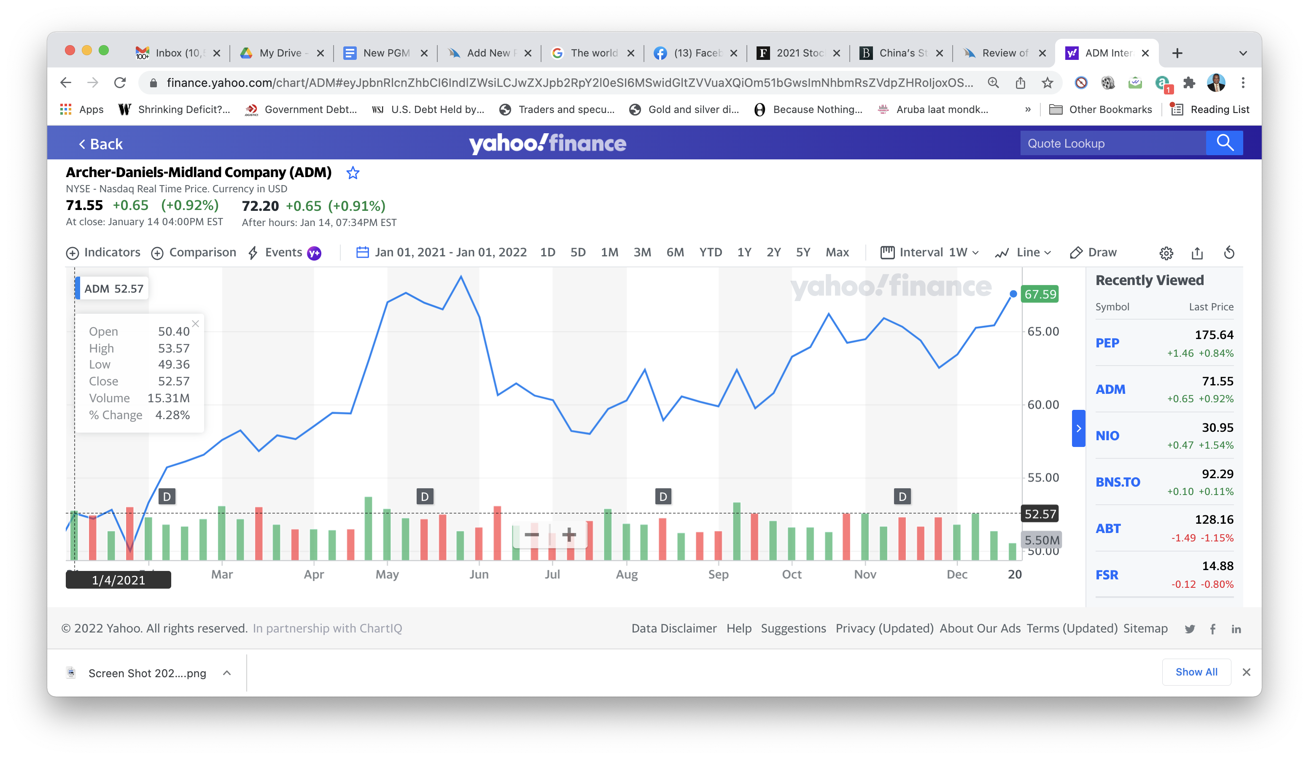Focus the Quote Lookup field
Image resolution: width=1309 pixels, height=759 pixels.
pyautogui.click(x=1112, y=143)
